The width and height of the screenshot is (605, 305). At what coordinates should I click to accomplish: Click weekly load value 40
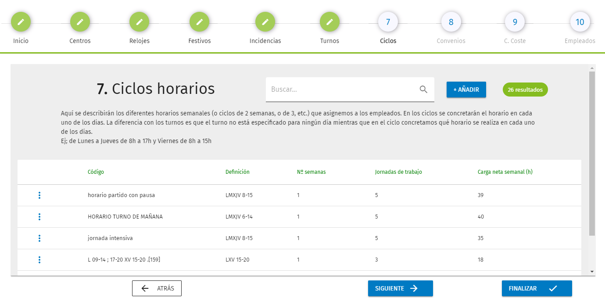coord(480,217)
